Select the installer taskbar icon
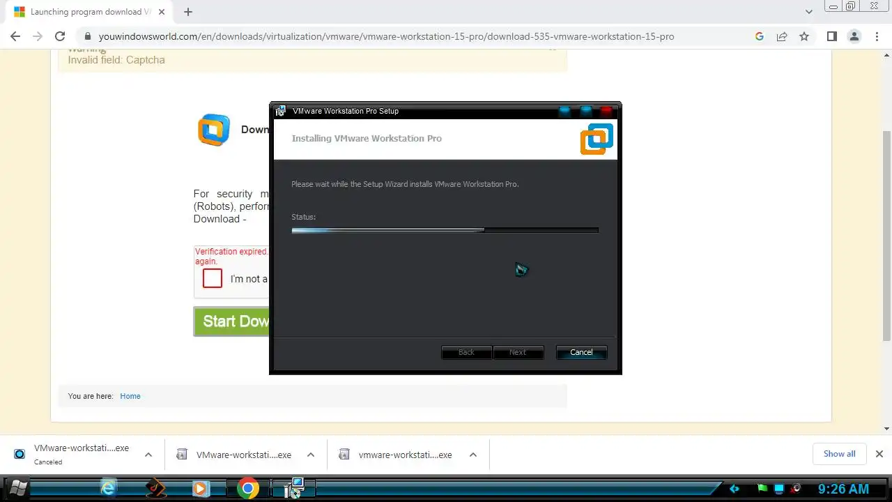Screen dimensions: 892x502 (x=293, y=489)
